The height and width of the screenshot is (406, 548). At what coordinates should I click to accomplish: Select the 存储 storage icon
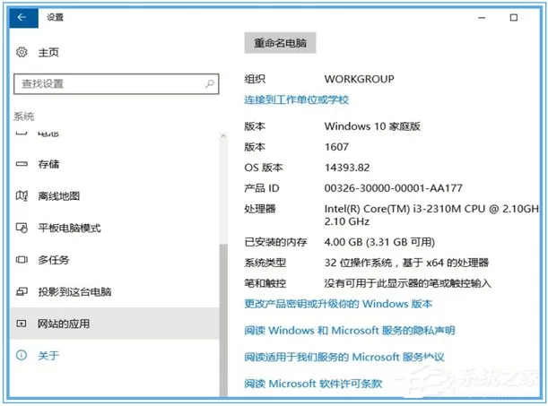click(x=22, y=164)
